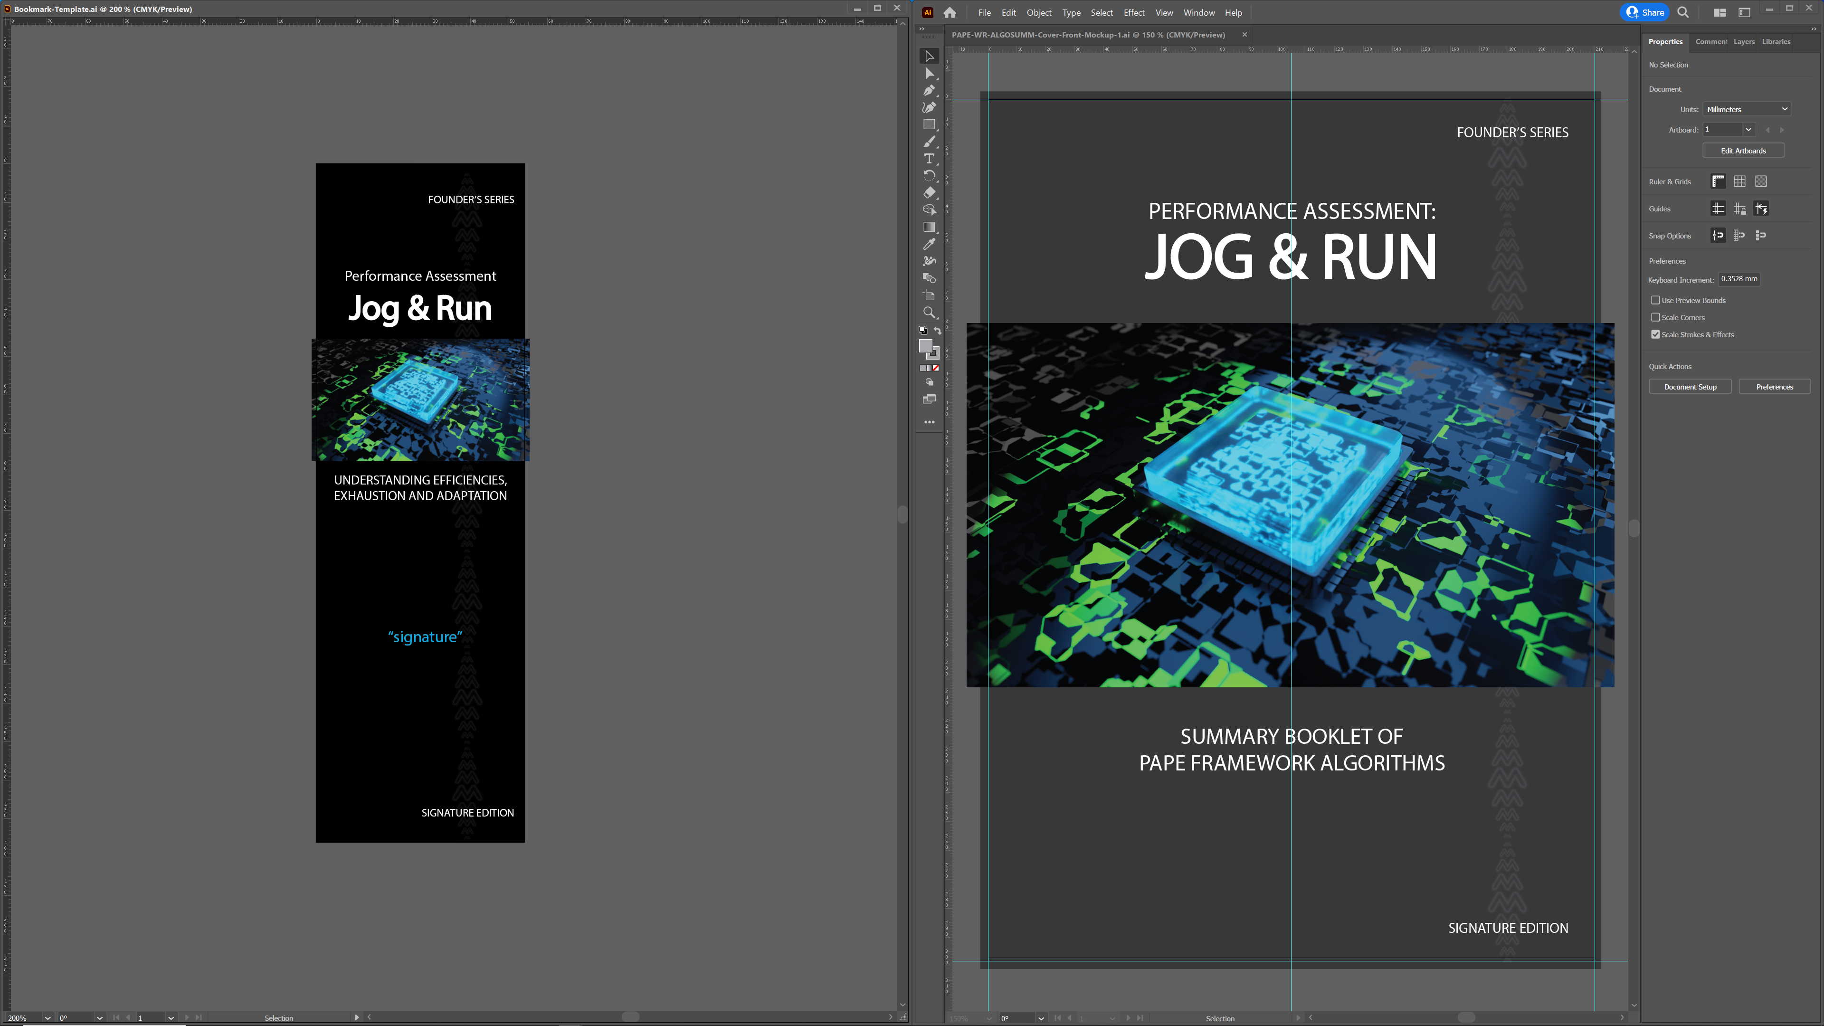Toggle Snap to Pixel option
Image resolution: width=1824 pixels, height=1026 pixels.
pos(1761,235)
